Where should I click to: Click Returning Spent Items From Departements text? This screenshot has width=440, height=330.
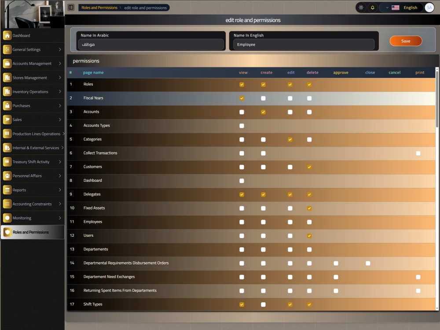click(120, 290)
